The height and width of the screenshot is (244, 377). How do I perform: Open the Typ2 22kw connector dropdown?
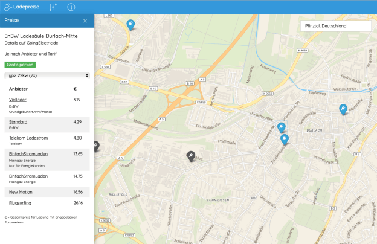click(x=47, y=75)
